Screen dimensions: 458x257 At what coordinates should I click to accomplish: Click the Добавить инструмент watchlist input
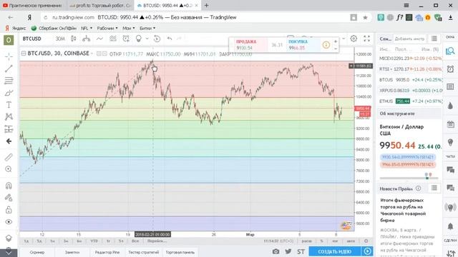pyautogui.click(x=409, y=39)
